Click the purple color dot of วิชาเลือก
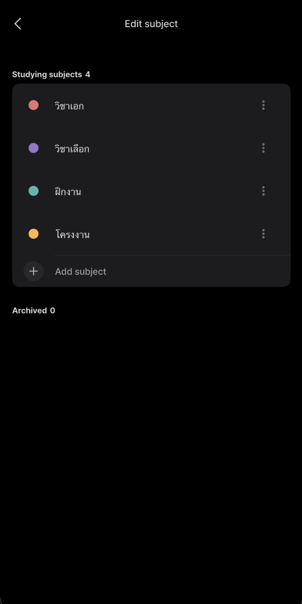 point(34,148)
